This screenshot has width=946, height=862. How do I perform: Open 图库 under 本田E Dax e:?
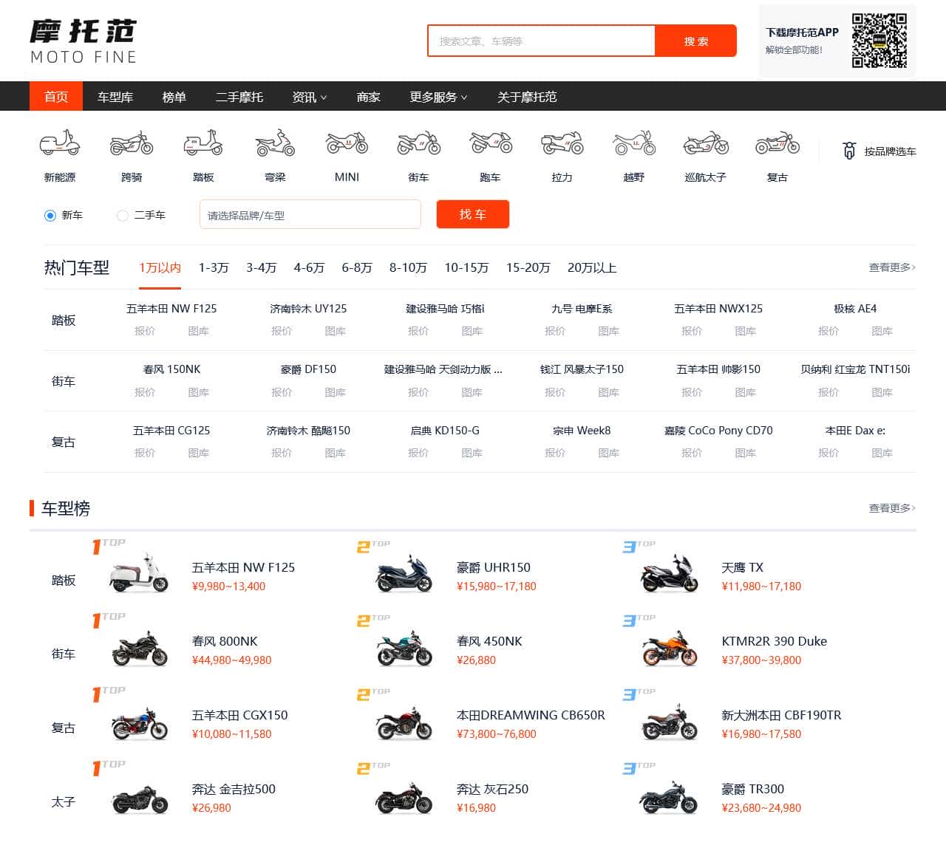click(882, 453)
